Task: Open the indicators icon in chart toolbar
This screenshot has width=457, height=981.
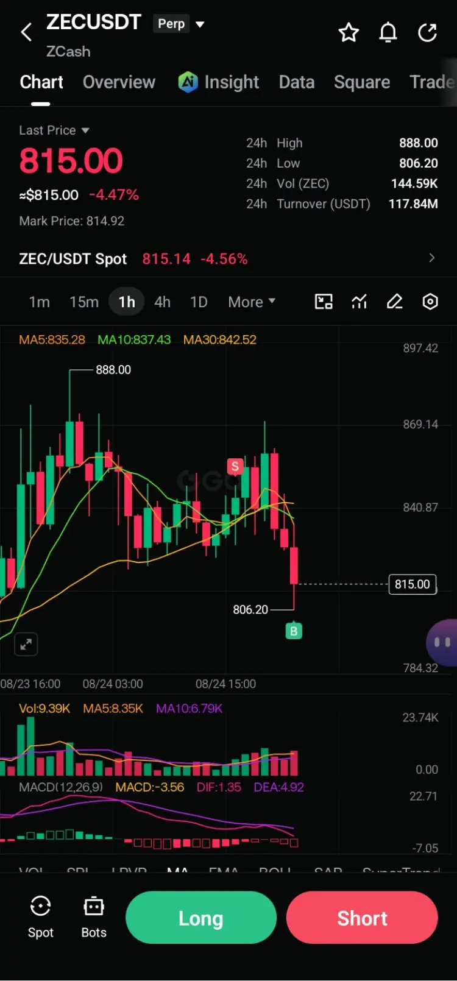Action: coord(360,302)
